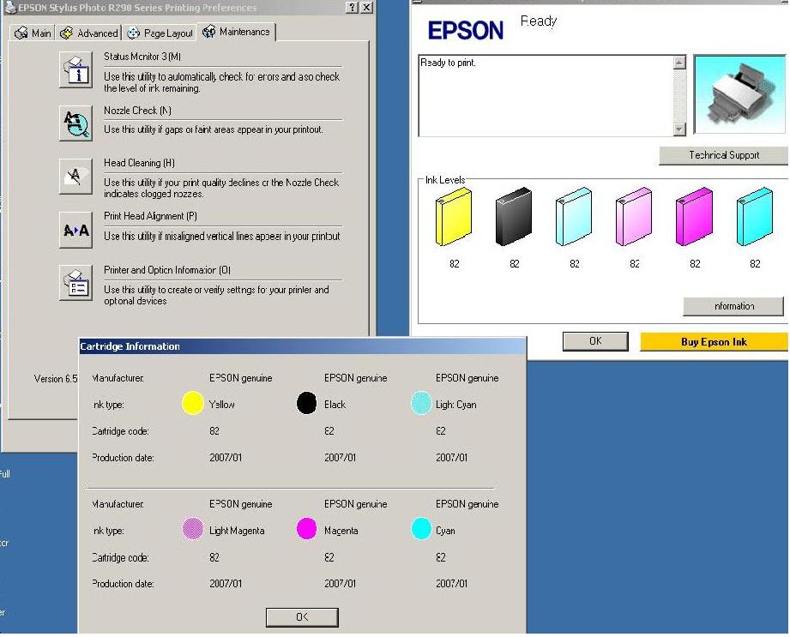Click Printer and Option Information (O) label
790x637 pixels.
point(166,270)
